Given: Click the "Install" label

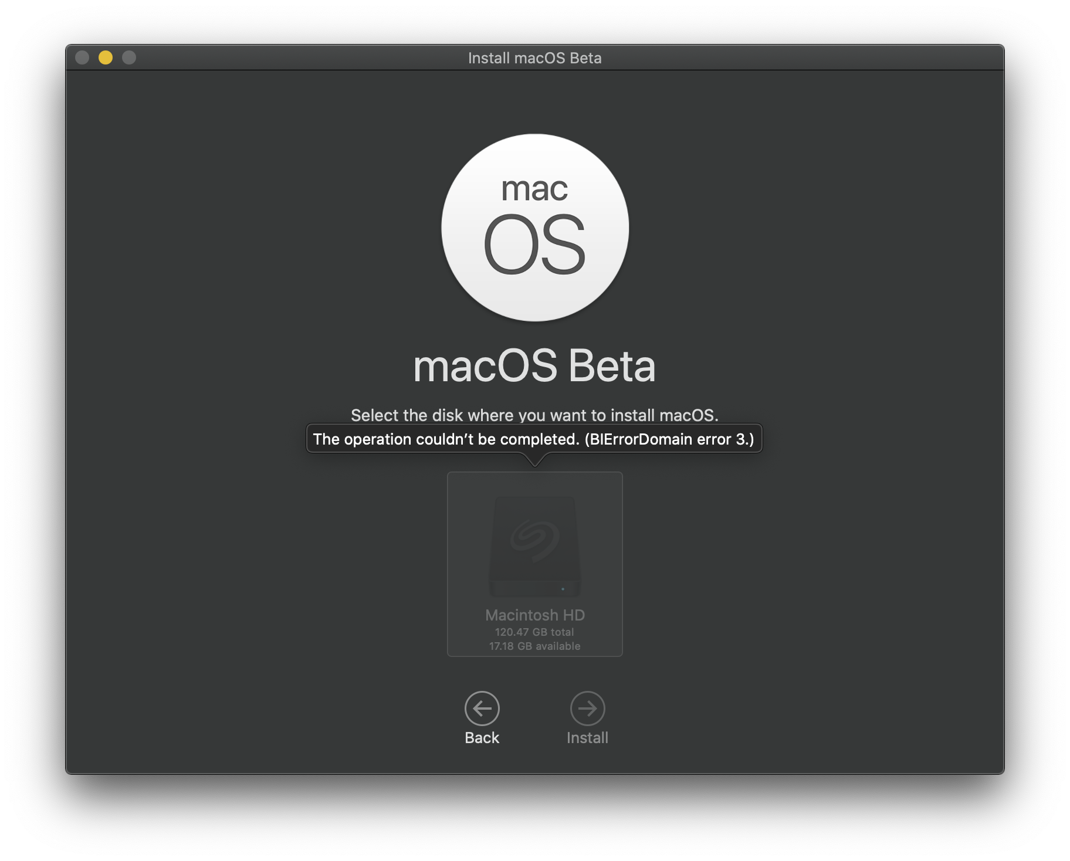Looking at the screenshot, I should pyautogui.click(x=587, y=738).
